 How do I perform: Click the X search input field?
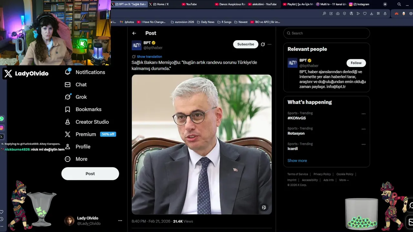tap(327, 33)
